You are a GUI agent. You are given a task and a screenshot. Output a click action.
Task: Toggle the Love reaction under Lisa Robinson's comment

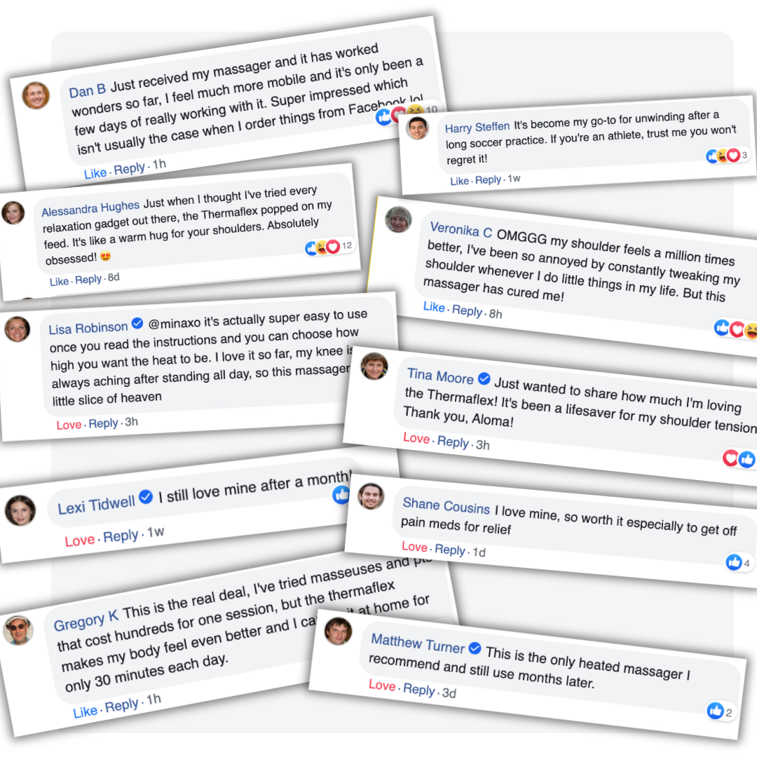point(69,425)
